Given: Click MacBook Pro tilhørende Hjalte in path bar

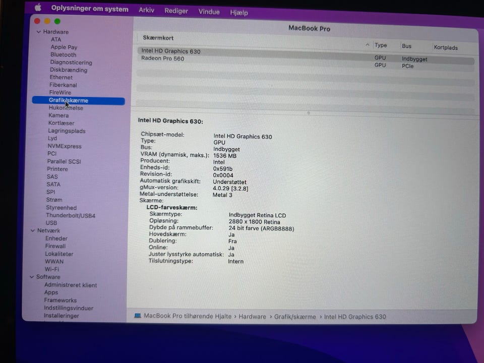Looking at the screenshot, I should 188,316.
